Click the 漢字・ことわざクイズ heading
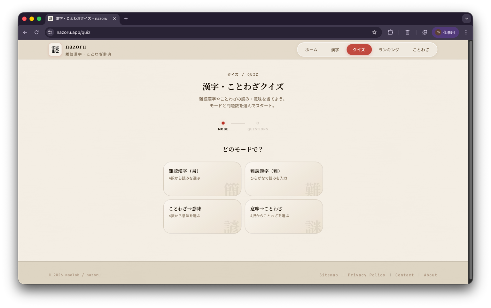This screenshot has height=308, width=491. tap(243, 86)
